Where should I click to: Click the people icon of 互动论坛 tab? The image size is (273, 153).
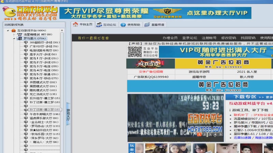99,24
